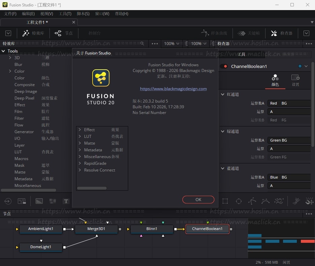Screen dimensions: 315x266
Task: Click the second tool icon beside the arrow-circle tool
Action: tap(22, 201)
